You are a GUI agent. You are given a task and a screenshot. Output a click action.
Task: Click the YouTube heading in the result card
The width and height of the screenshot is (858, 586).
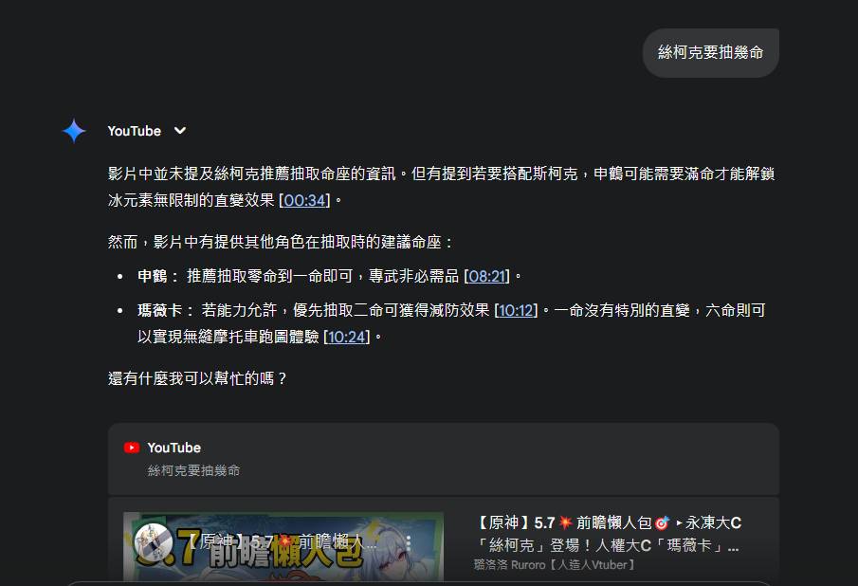174,448
